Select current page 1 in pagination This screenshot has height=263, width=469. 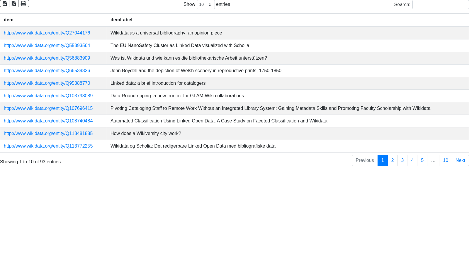click(x=383, y=160)
